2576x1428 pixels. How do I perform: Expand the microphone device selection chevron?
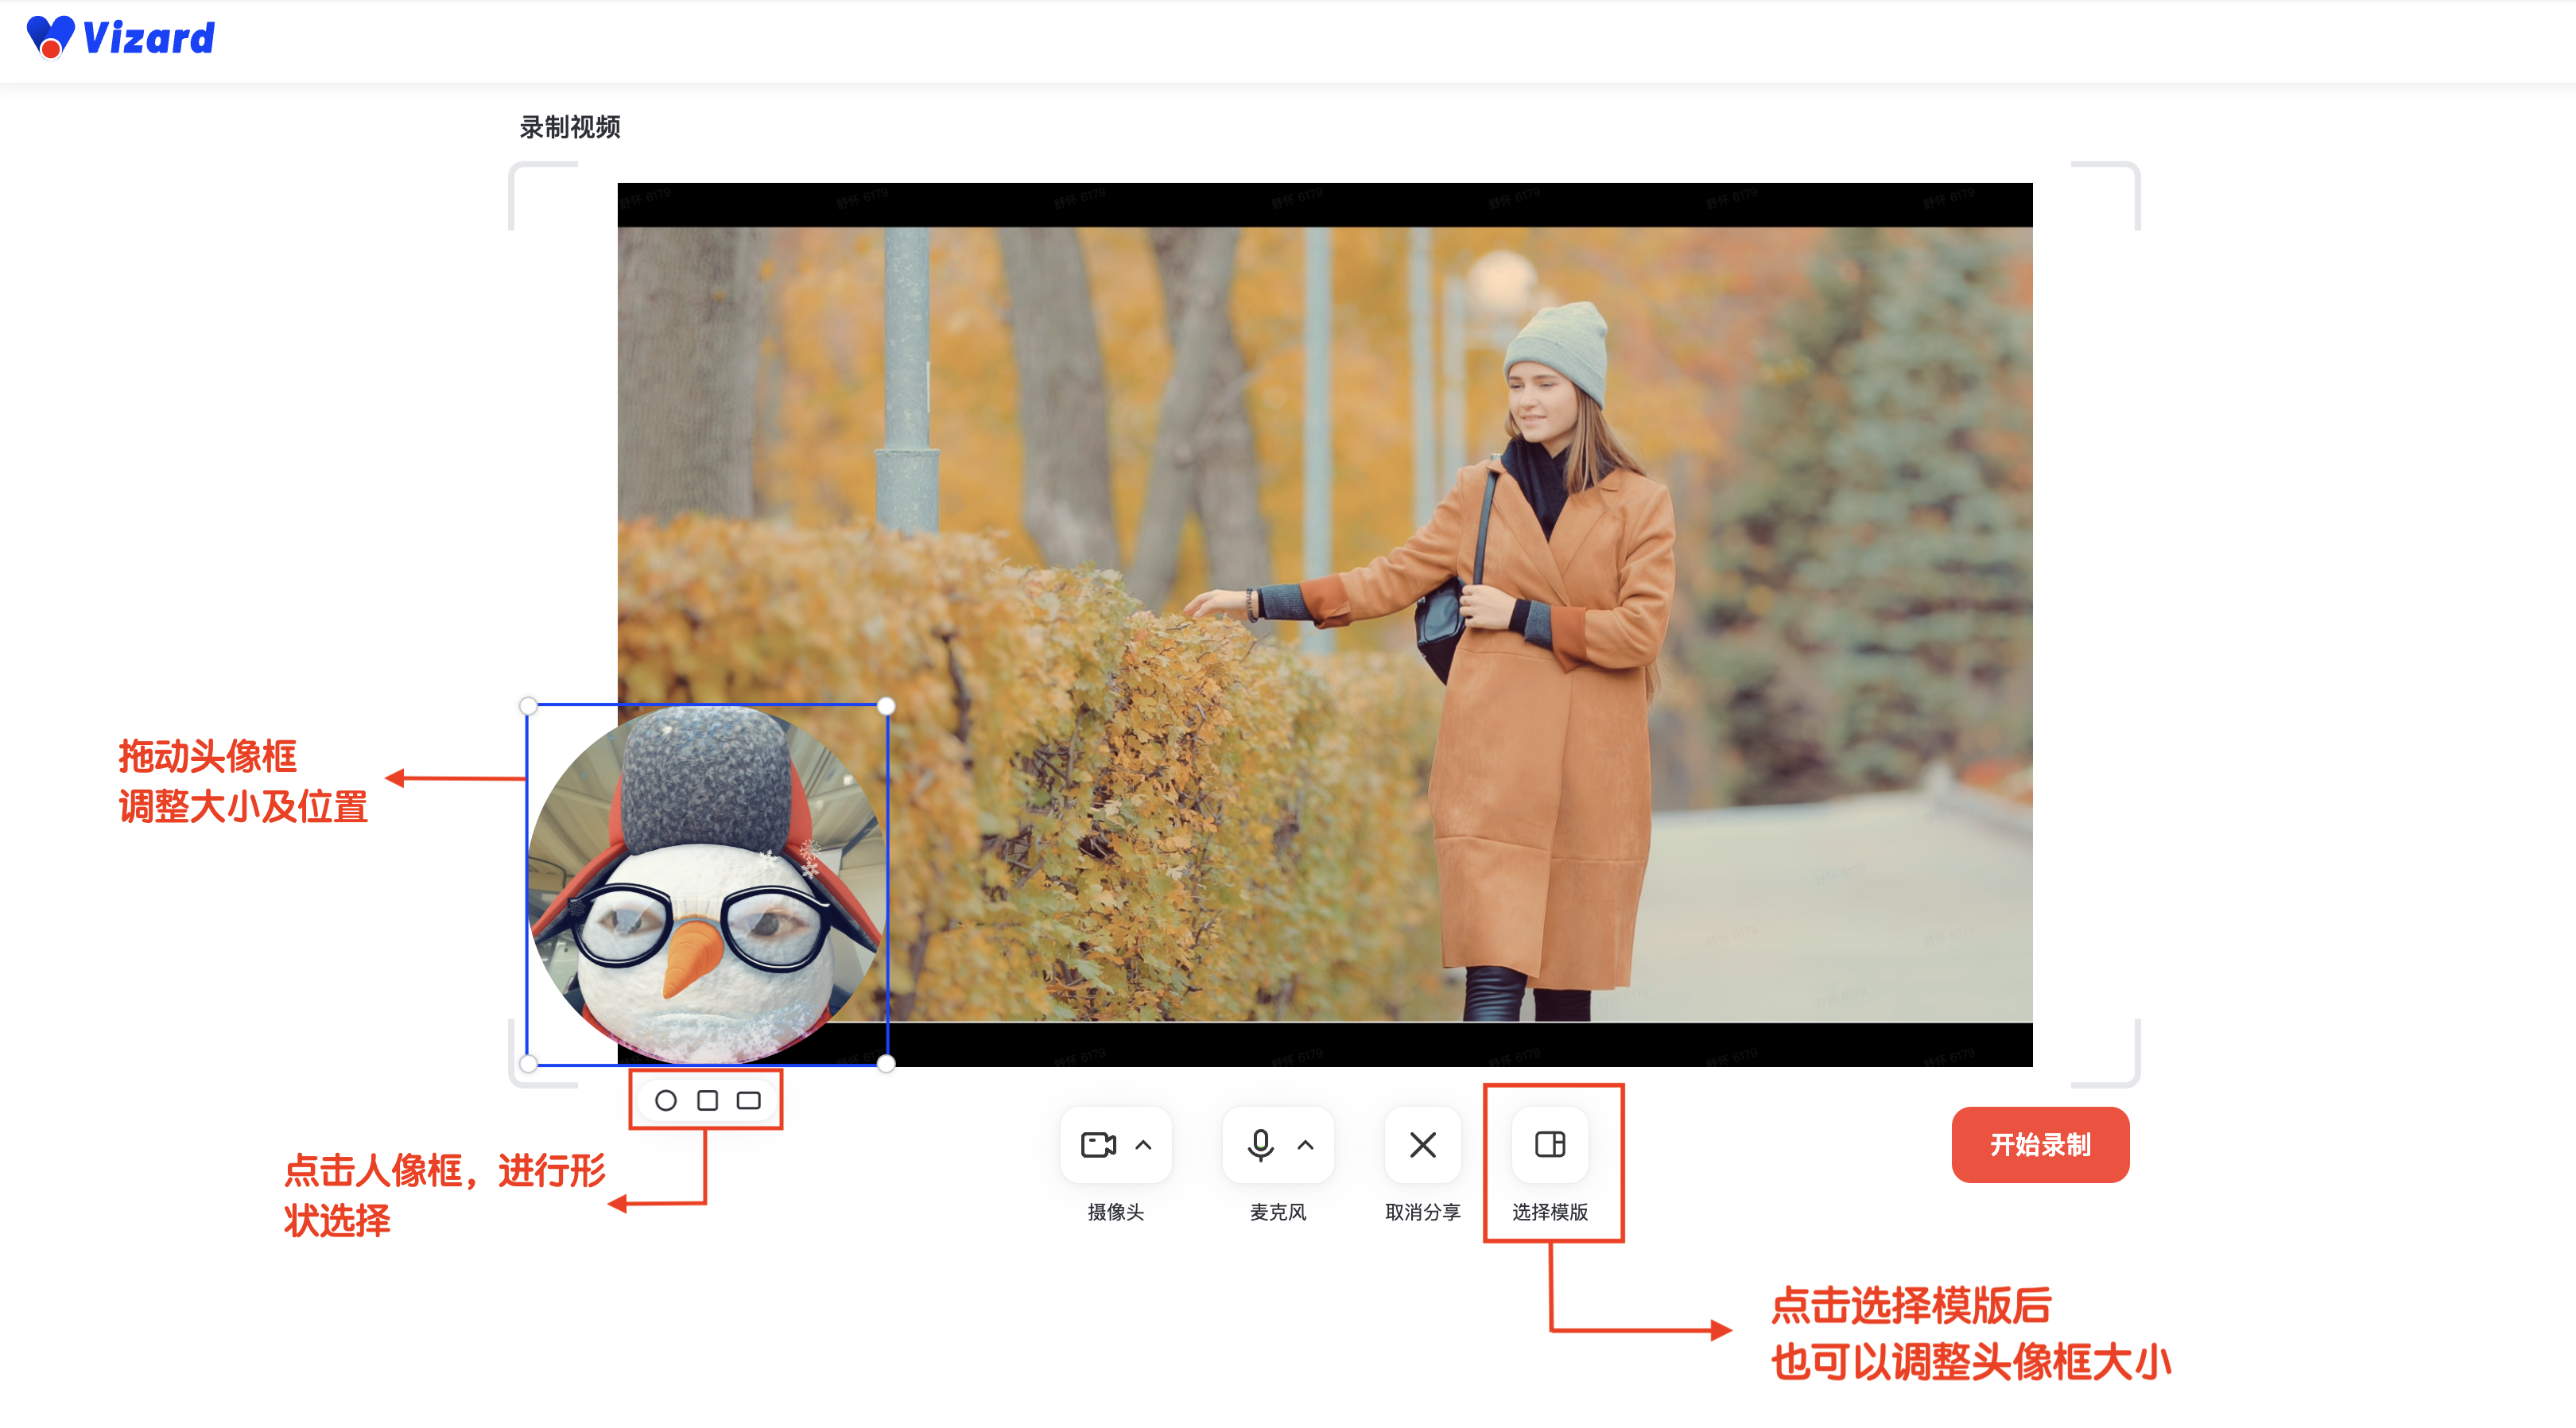tap(1305, 1146)
